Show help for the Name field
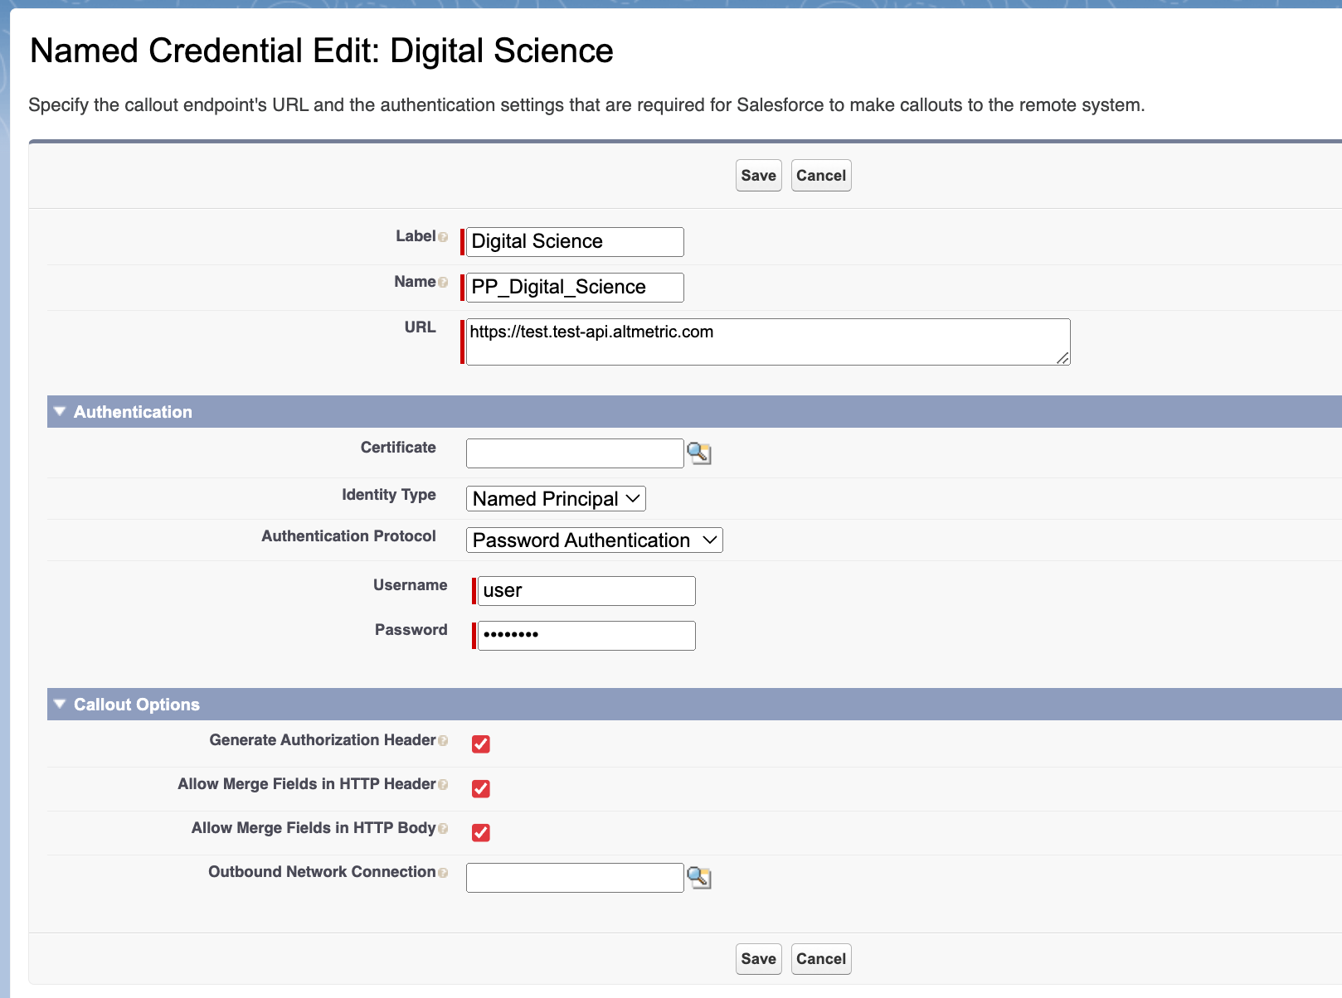Image resolution: width=1342 pixels, height=998 pixels. tap(443, 283)
